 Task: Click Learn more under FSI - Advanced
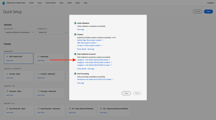coord(103,112)
